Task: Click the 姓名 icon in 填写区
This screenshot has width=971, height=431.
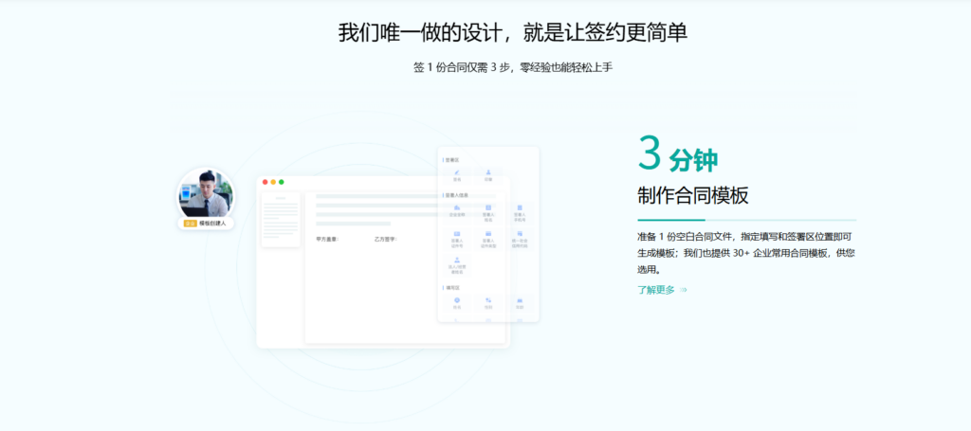Action: pyautogui.click(x=457, y=300)
